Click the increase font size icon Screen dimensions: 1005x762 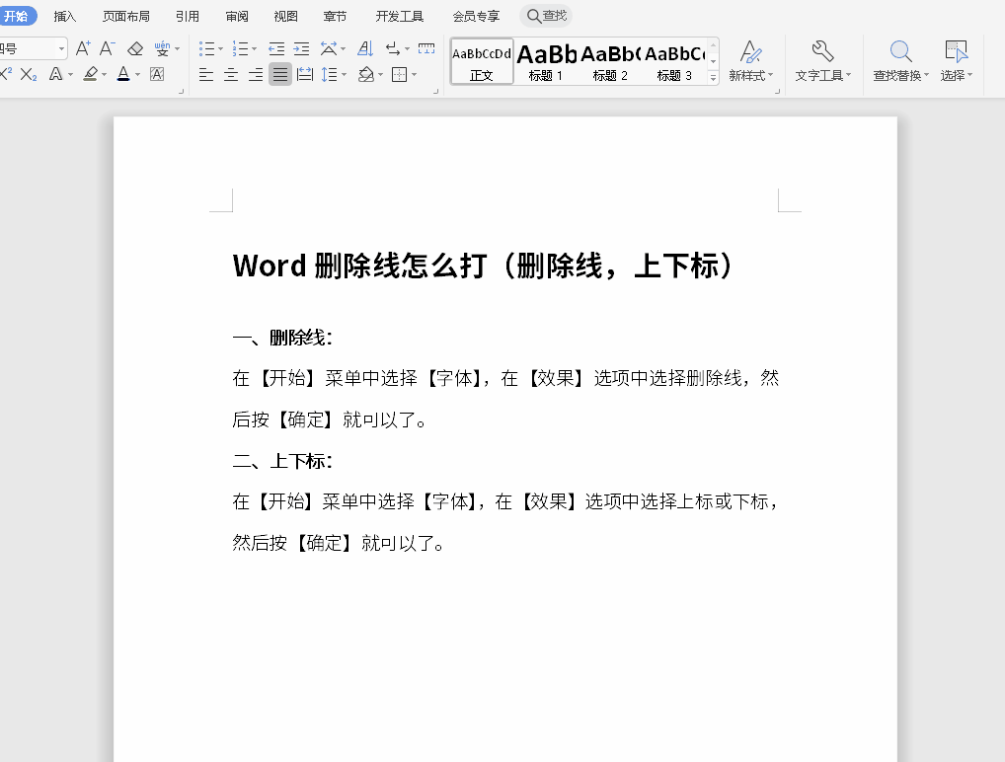coord(83,48)
